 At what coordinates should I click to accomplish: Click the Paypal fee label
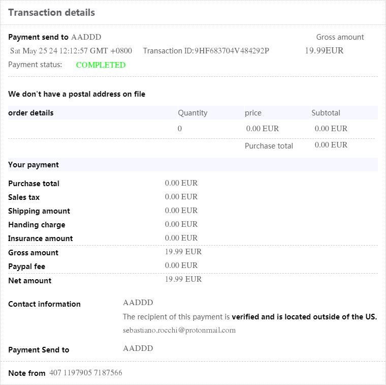coord(27,266)
